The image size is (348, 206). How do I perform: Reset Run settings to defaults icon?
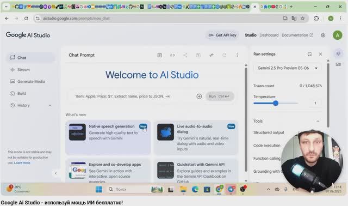(309, 54)
